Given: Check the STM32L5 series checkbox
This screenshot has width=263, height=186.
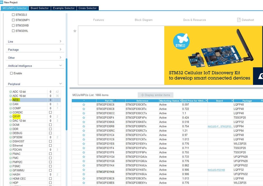Looking at the screenshot, I should (x=13, y=15).
